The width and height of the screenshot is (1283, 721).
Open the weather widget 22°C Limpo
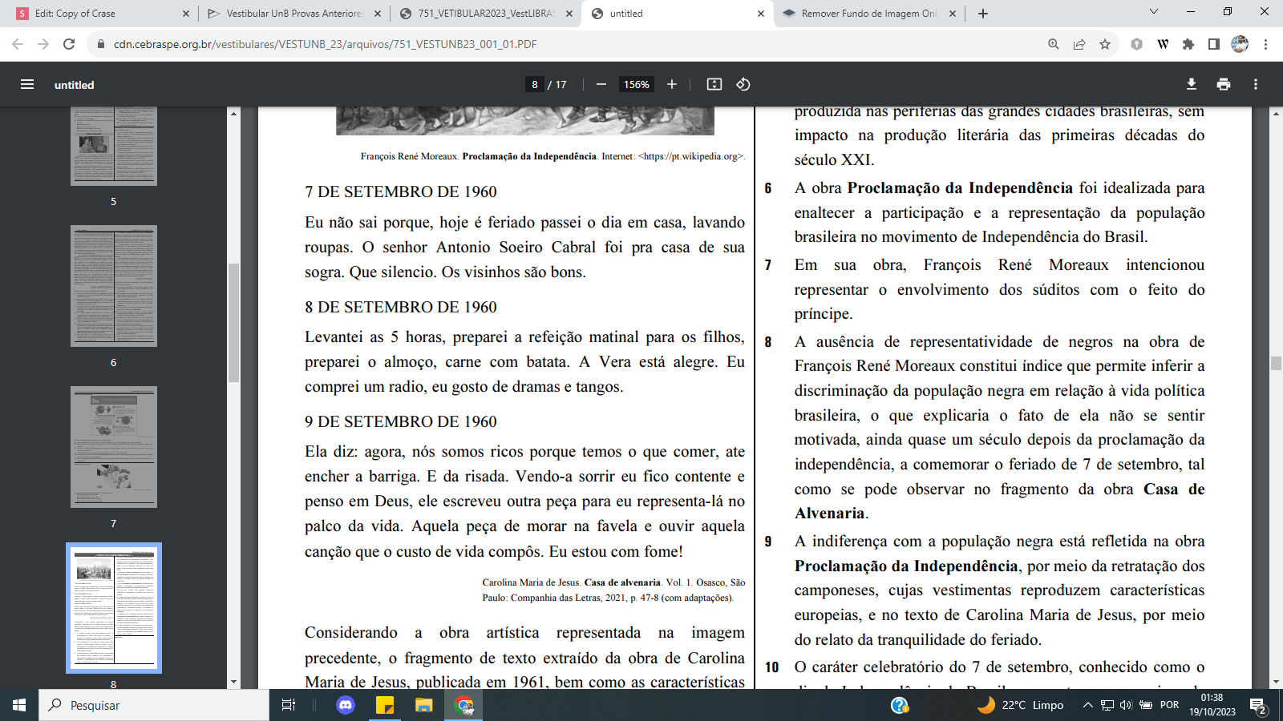pos(1020,705)
